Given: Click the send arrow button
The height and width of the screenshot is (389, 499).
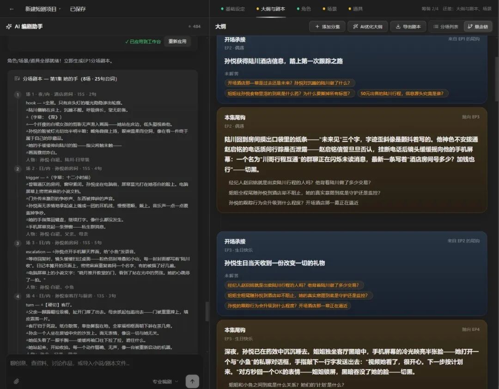Looking at the screenshot, I should coord(192,381).
